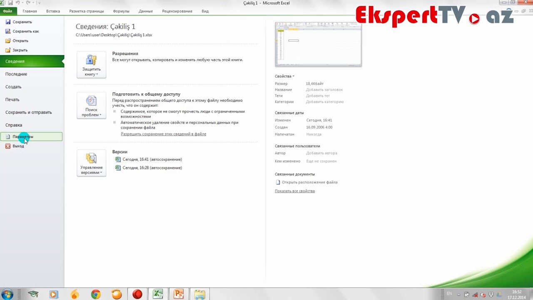Click the graduation cap taskbar icon
Viewport: 533px width, 300px height.
[x=33, y=294]
